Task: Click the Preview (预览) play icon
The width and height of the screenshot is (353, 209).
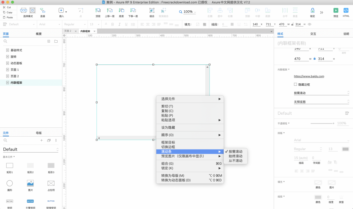Action: (336, 10)
